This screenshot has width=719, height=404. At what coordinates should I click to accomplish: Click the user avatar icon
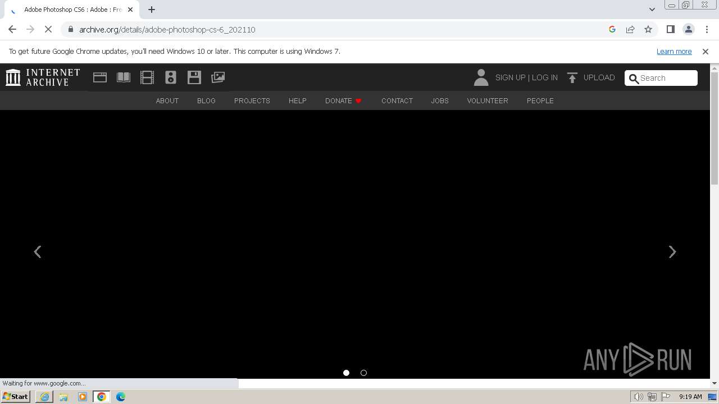pos(481,77)
